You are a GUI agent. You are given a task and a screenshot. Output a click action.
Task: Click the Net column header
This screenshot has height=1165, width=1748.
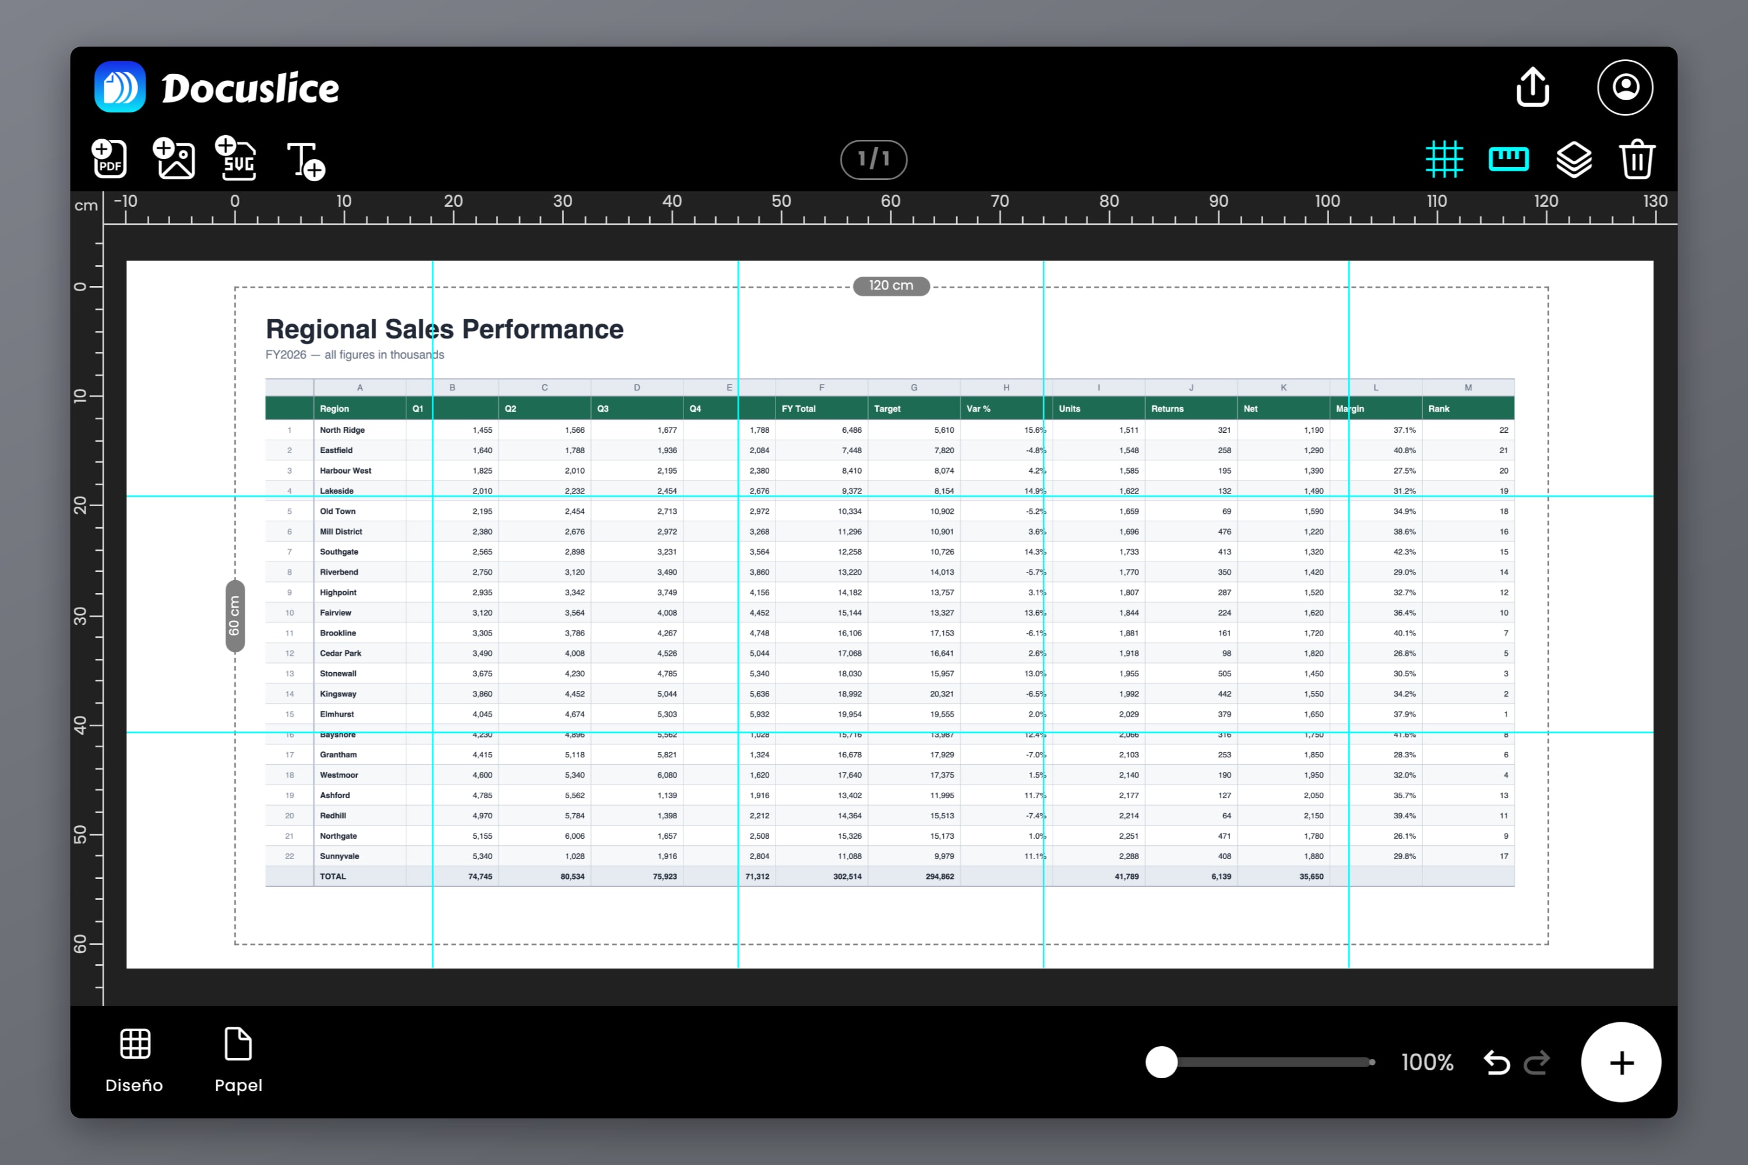point(1251,409)
